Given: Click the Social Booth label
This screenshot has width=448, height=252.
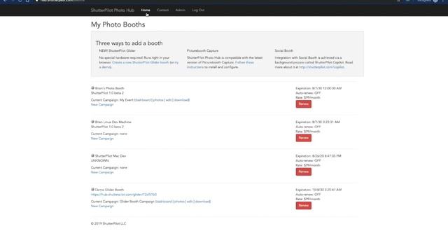Looking at the screenshot, I should pyautogui.click(x=284, y=50).
